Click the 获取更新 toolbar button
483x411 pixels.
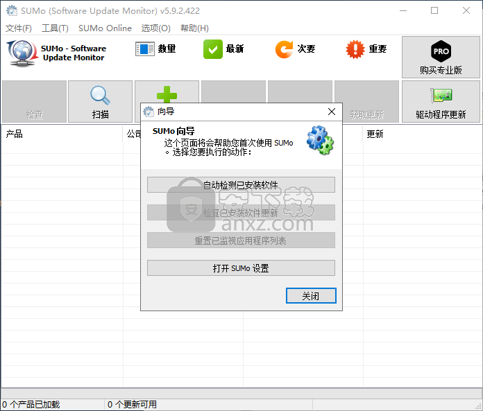click(367, 101)
